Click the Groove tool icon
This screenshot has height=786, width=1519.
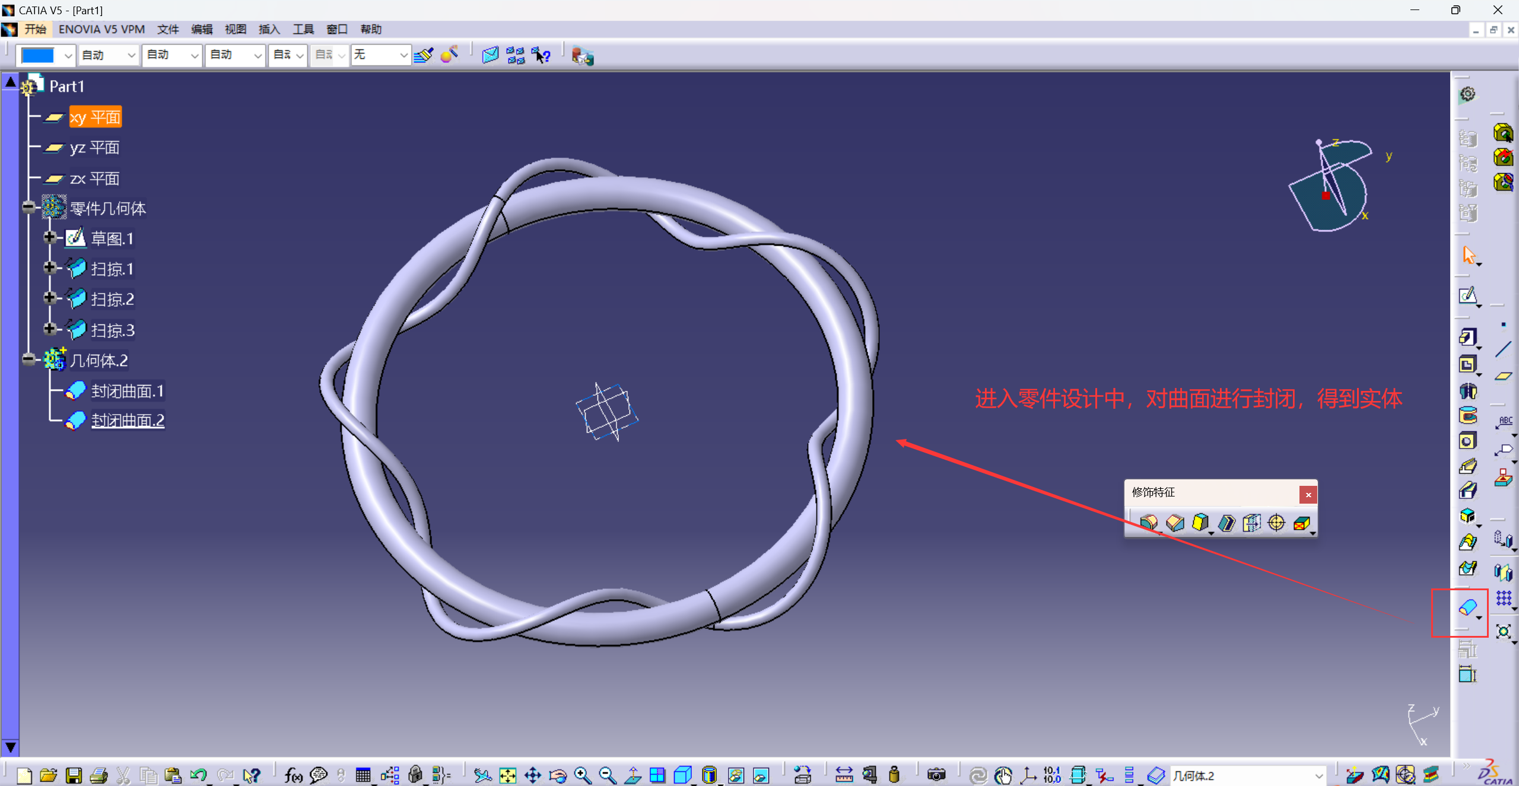pos(1467,415)
